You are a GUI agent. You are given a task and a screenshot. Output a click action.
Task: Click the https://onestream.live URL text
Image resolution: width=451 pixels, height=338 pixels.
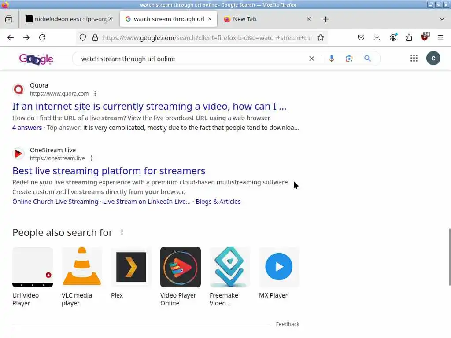pos(57,158)
